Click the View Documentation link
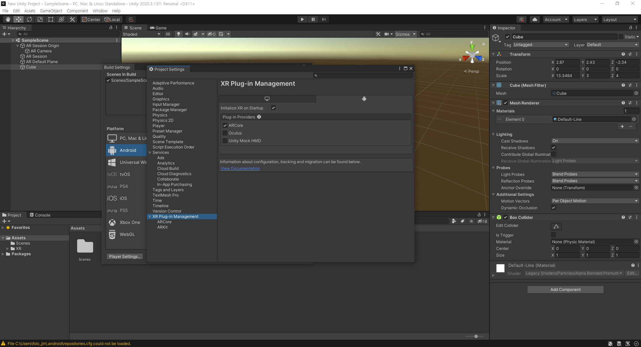641x347 pixels. [x=240, y=168]
